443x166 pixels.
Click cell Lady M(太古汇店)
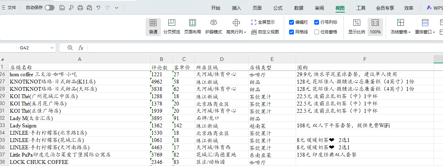tap(80, 118)
